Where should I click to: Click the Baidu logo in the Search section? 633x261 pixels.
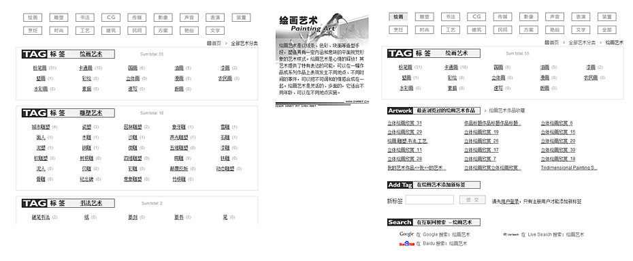407,244
